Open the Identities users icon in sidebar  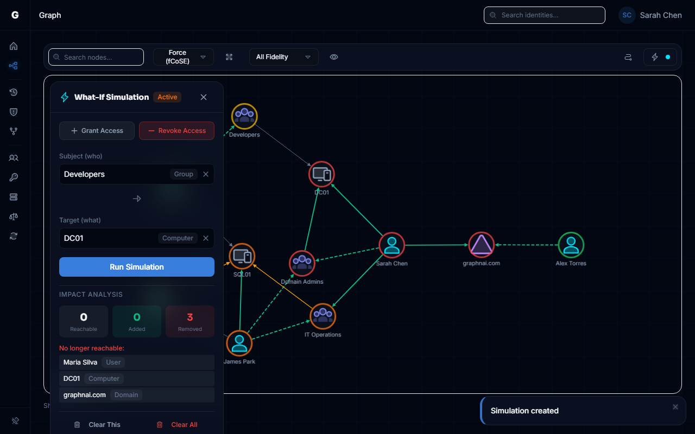click(x=14, y=157)
